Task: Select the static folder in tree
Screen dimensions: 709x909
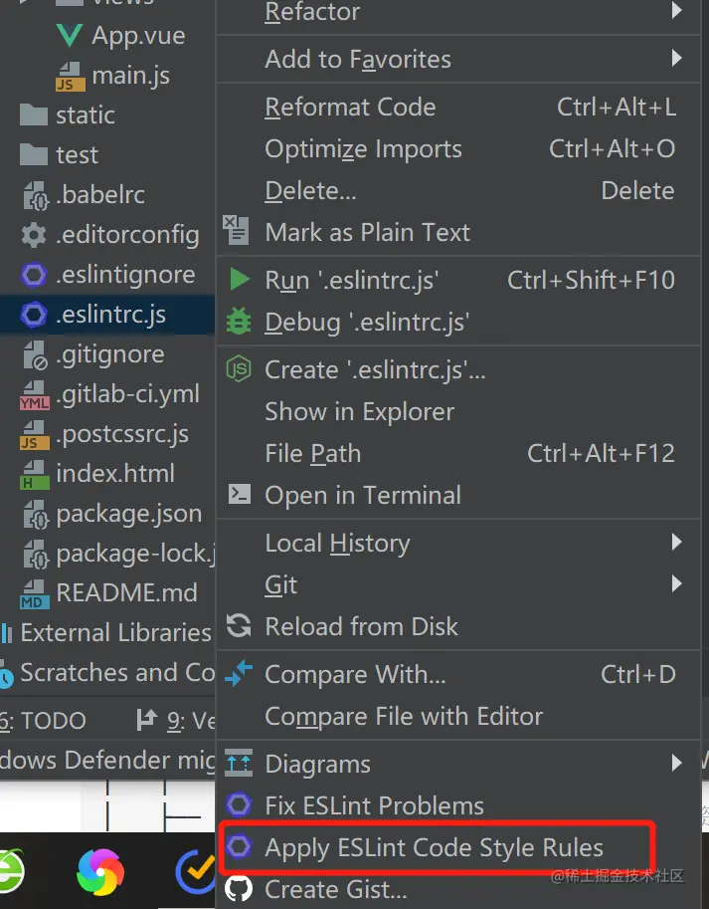Action: pos(85,114)
